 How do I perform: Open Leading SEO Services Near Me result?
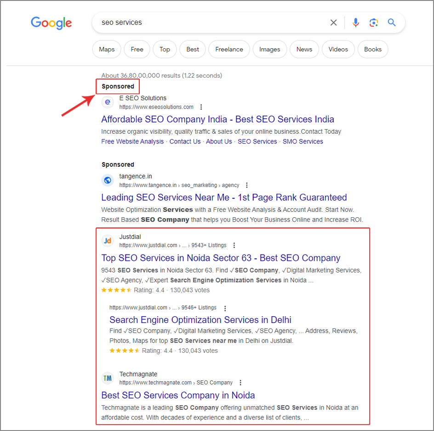pyautogui.click(x=224, y=198)
